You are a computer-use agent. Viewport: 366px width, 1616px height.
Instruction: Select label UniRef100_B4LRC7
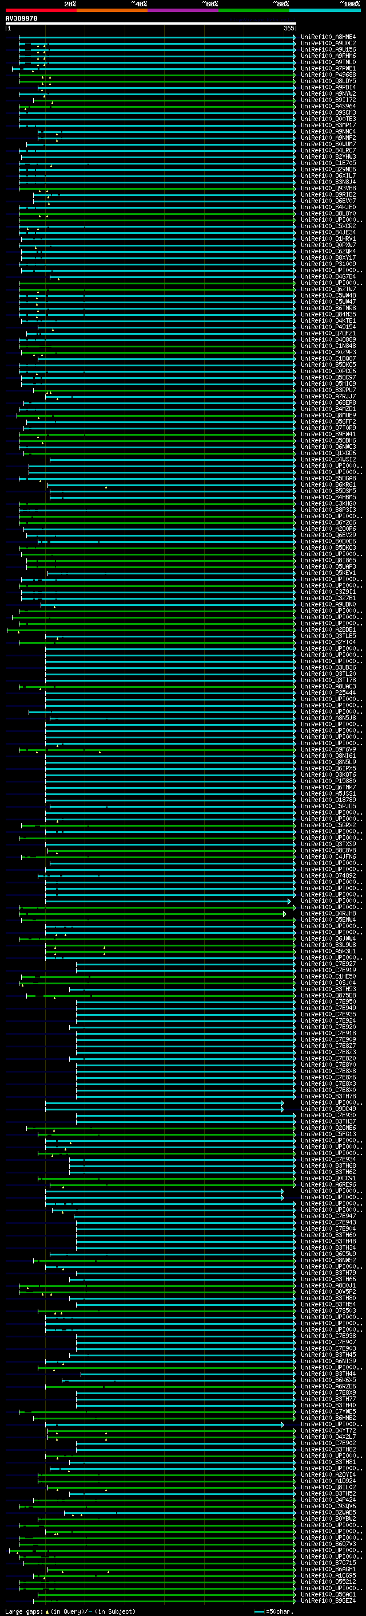click(328, 151)
